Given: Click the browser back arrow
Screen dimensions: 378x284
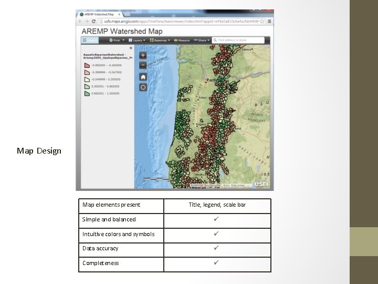Looking at the screenshot, I should 80,21.
